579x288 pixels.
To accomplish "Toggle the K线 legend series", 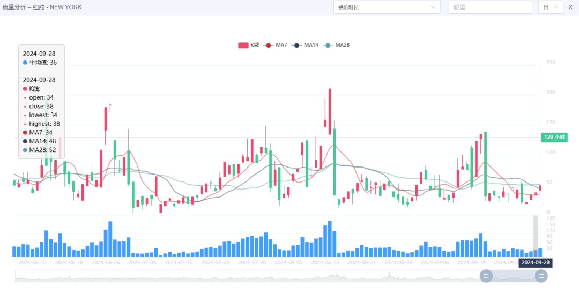I will point(249,45).
